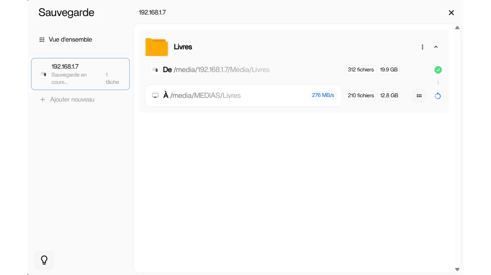The width and height of the screenshot is (491, 275).
Task: Click the Vue d'ensemble grid icon
Action: (x=42, y=40)
